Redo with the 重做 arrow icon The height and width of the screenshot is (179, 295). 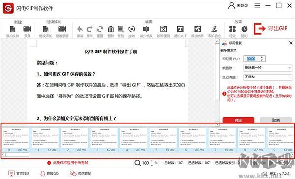pyautogui.click(x=89, y=29)
